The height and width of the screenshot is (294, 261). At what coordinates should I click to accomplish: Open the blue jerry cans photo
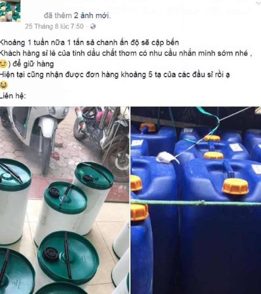pyautogui.click(x=196, y=200)
